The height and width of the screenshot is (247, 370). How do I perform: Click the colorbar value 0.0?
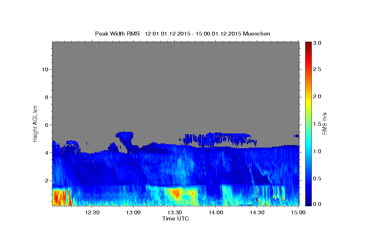coord(318,204)
